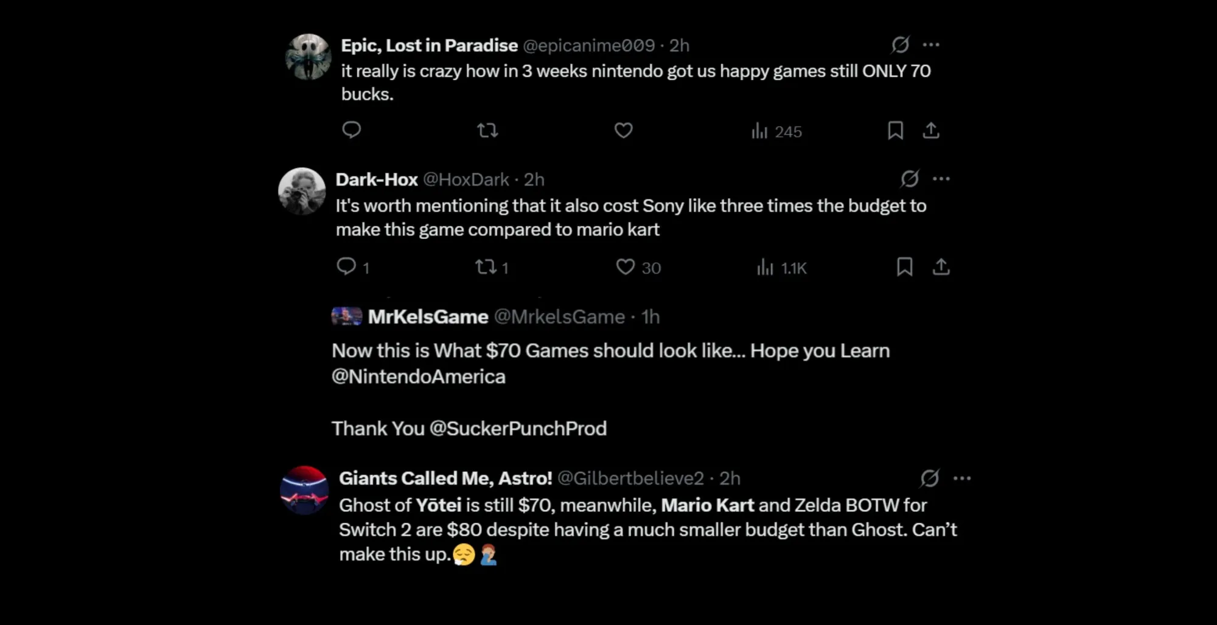Image resolution: width=1217 pixels, height=625 pixels.
Task: Bookmark Dark-Hox's tweet
Action: pyautogui.click(x=906, y=266)
